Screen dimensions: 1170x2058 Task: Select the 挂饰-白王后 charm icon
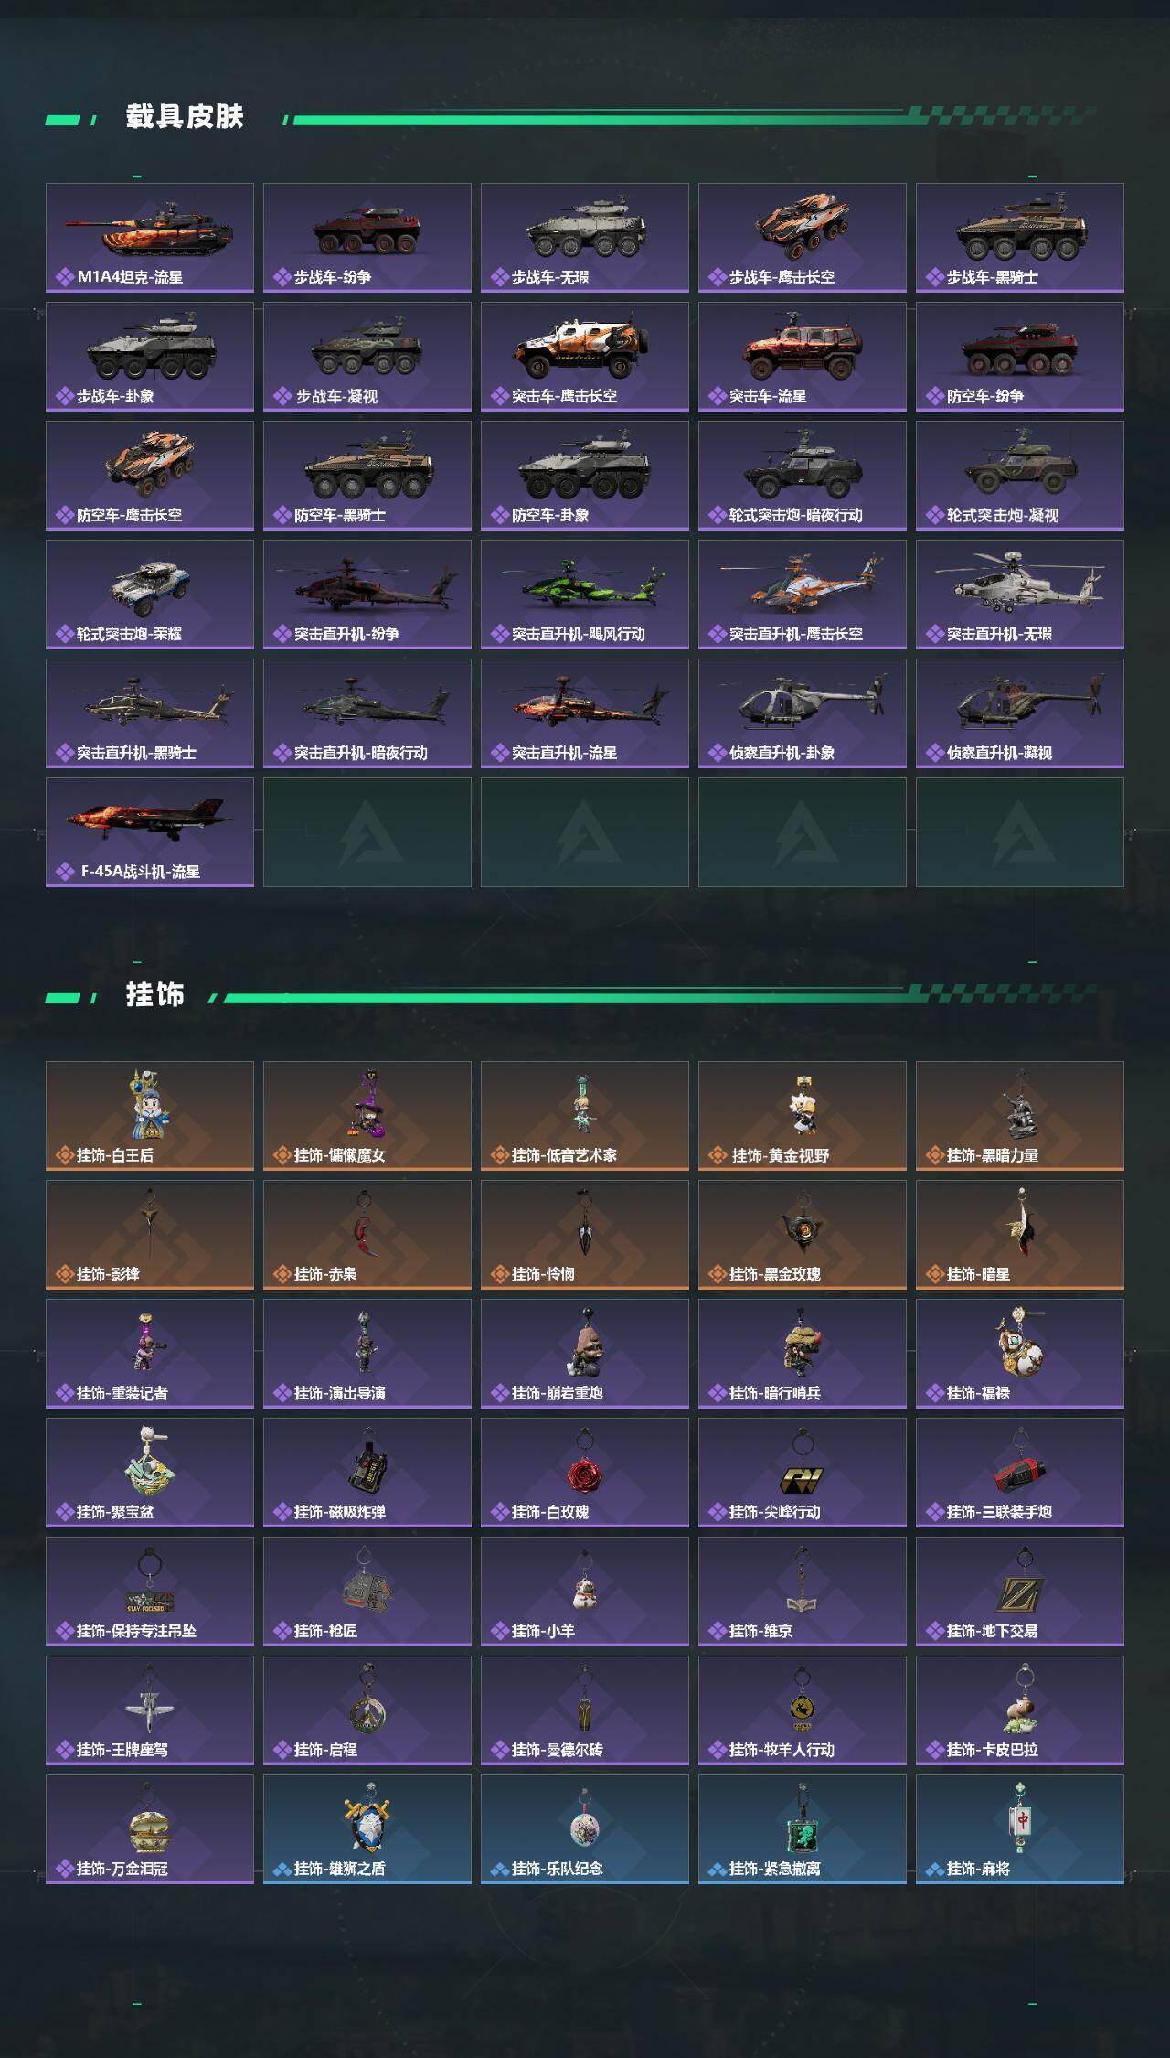150,1116
